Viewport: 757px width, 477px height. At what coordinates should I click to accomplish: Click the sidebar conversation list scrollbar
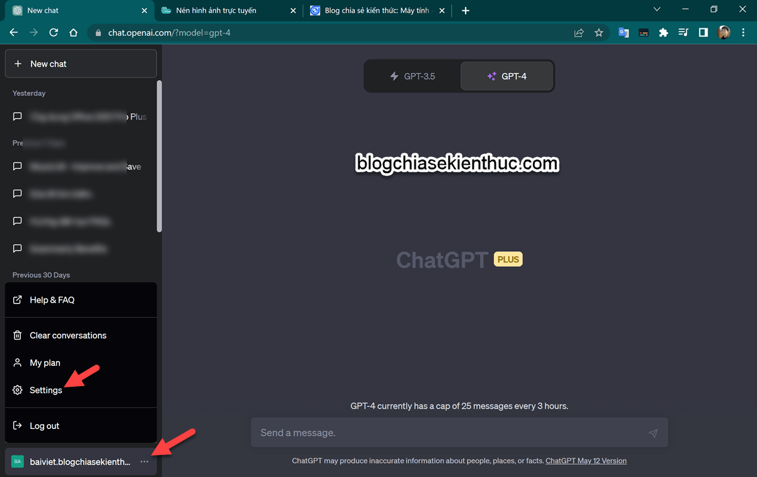click(160, 156)
